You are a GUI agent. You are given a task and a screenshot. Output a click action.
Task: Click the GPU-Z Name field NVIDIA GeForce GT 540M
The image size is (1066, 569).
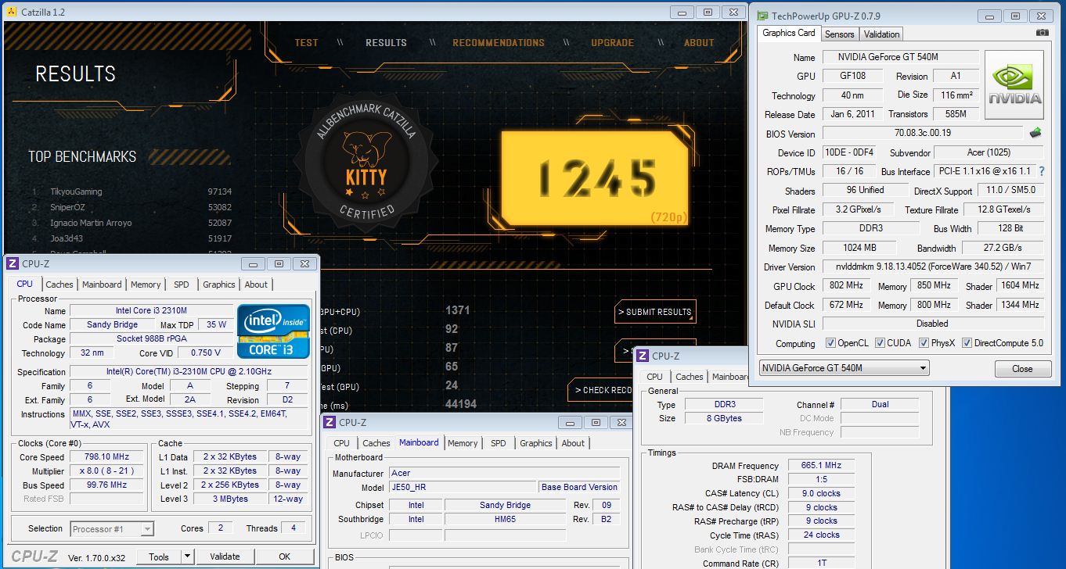tap(900, 57)
